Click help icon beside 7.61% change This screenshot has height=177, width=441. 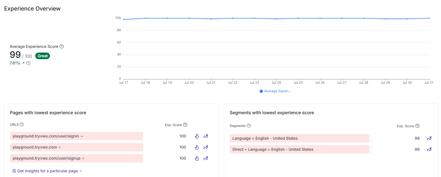[x=28, y=63]
